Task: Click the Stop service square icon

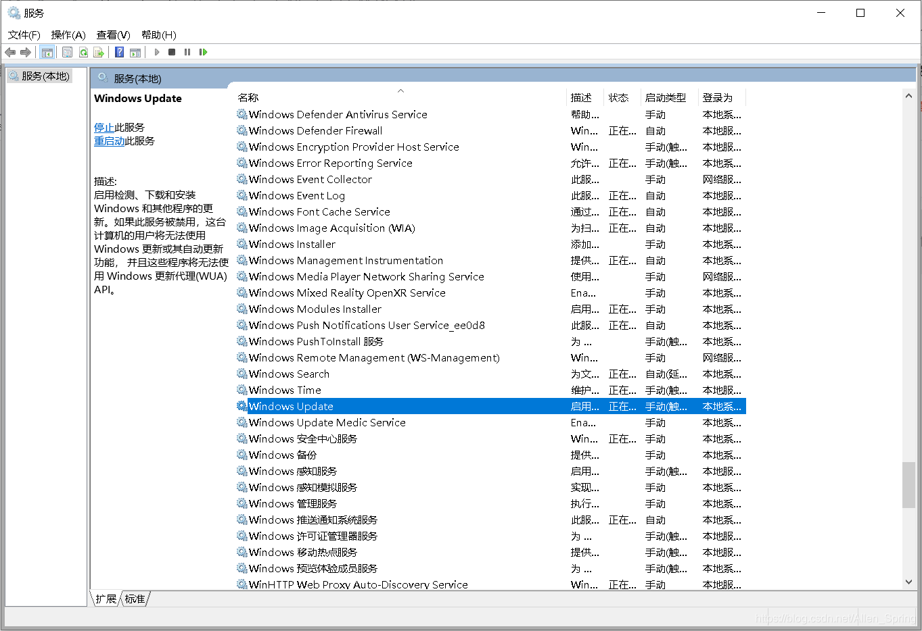Action: click(172, 52)
